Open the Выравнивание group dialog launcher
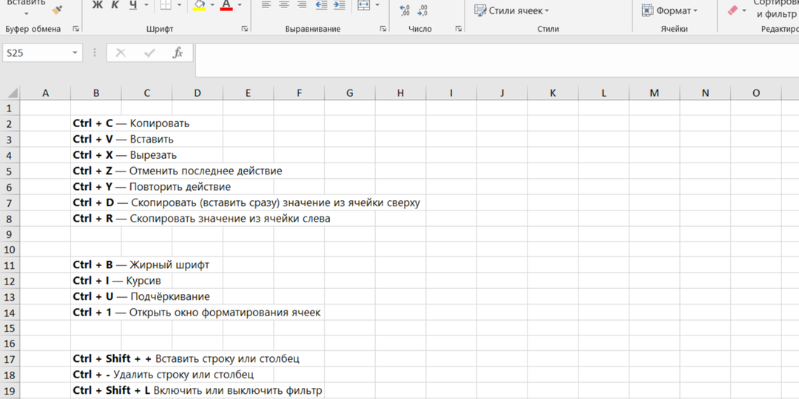 coord(382,29)
